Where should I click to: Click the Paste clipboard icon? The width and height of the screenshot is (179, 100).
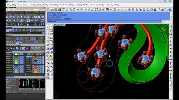(x=74, y=10)
